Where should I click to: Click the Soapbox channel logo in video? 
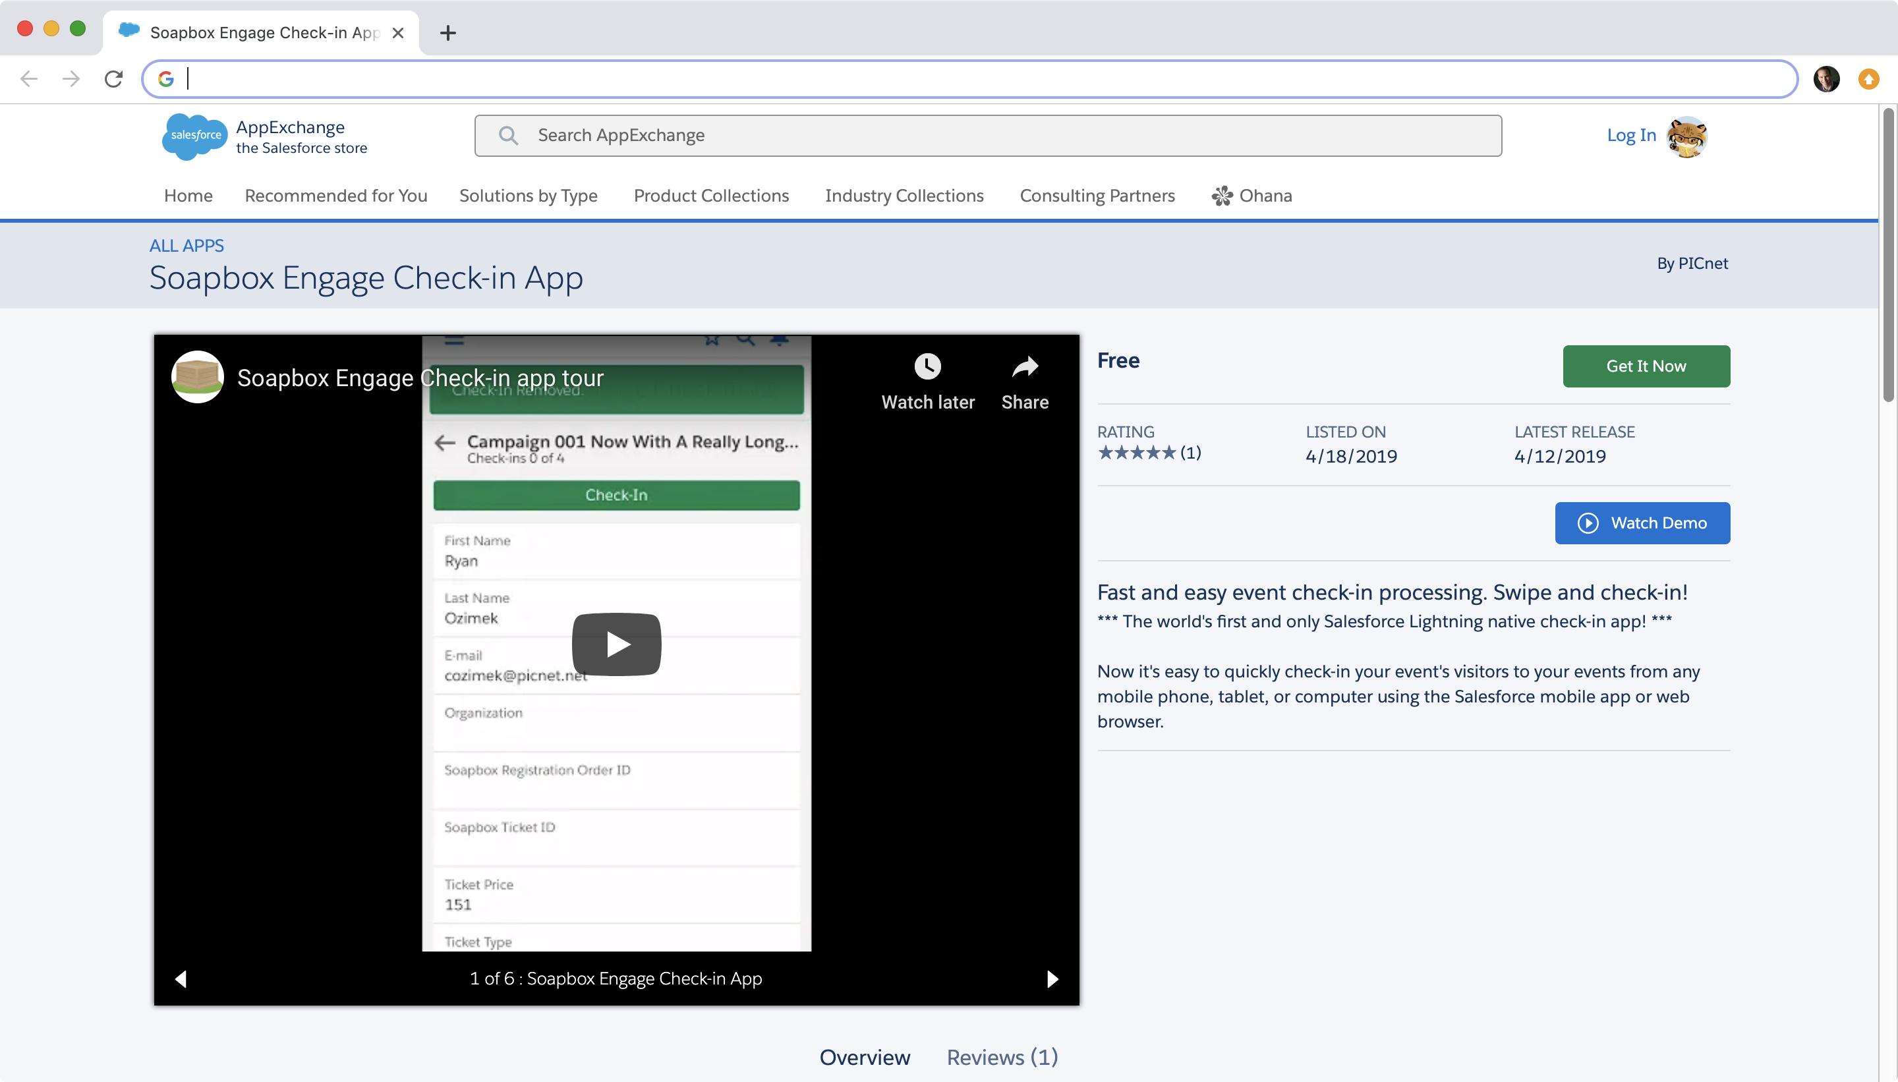pos(197,377)
